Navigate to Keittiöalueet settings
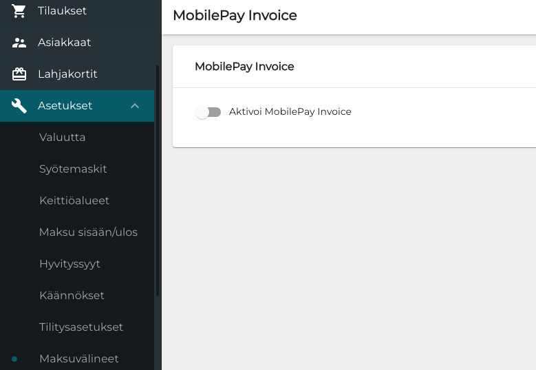The width and height of the screenshot is (536, 370). 74,201
